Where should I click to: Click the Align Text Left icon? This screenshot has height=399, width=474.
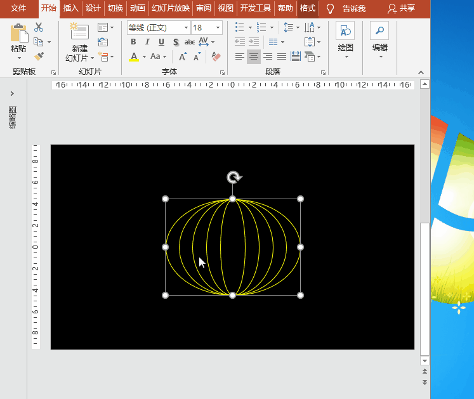[240, 56]
